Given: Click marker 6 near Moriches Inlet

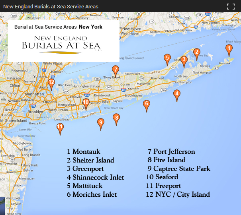Looking at the screenshot, I should tap(147, 105).
